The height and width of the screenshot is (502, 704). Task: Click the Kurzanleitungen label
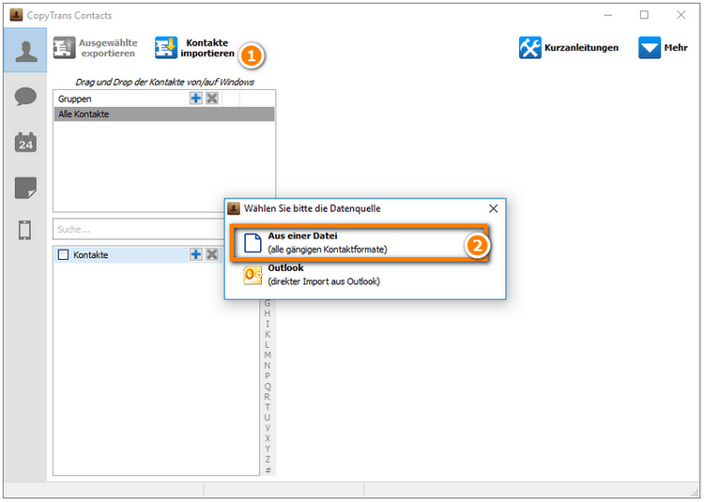click(581, 48)
